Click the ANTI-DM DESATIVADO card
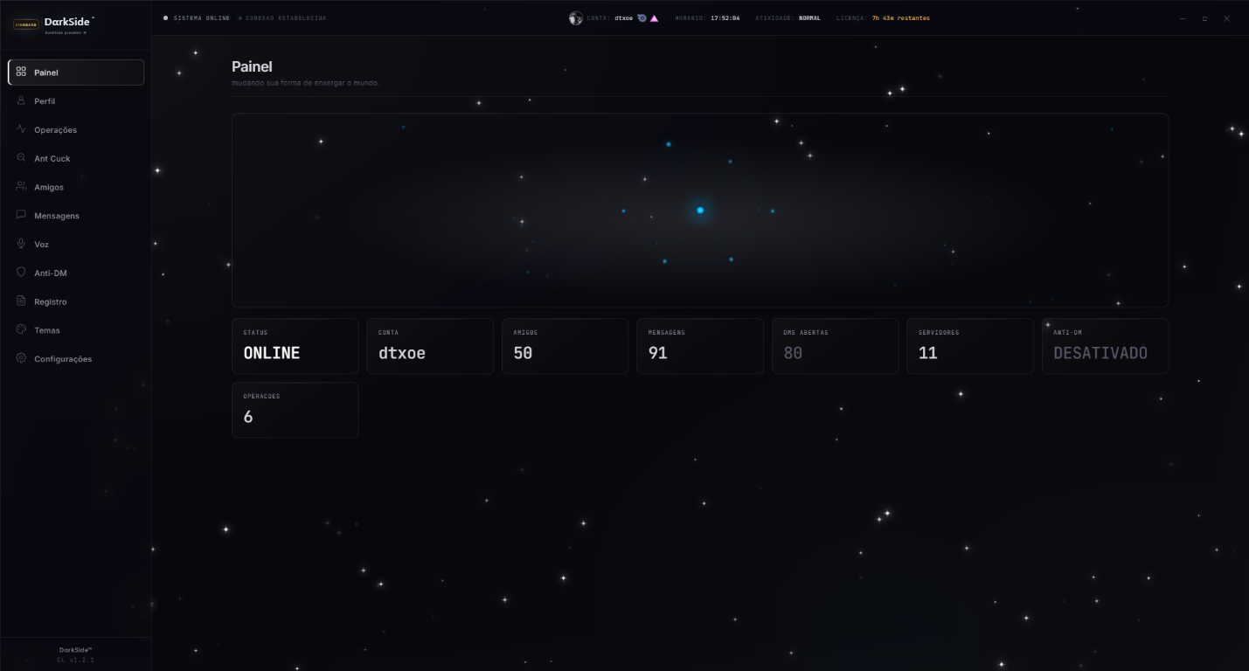Screen dimensions: 1249x671 click(1105, 346)
